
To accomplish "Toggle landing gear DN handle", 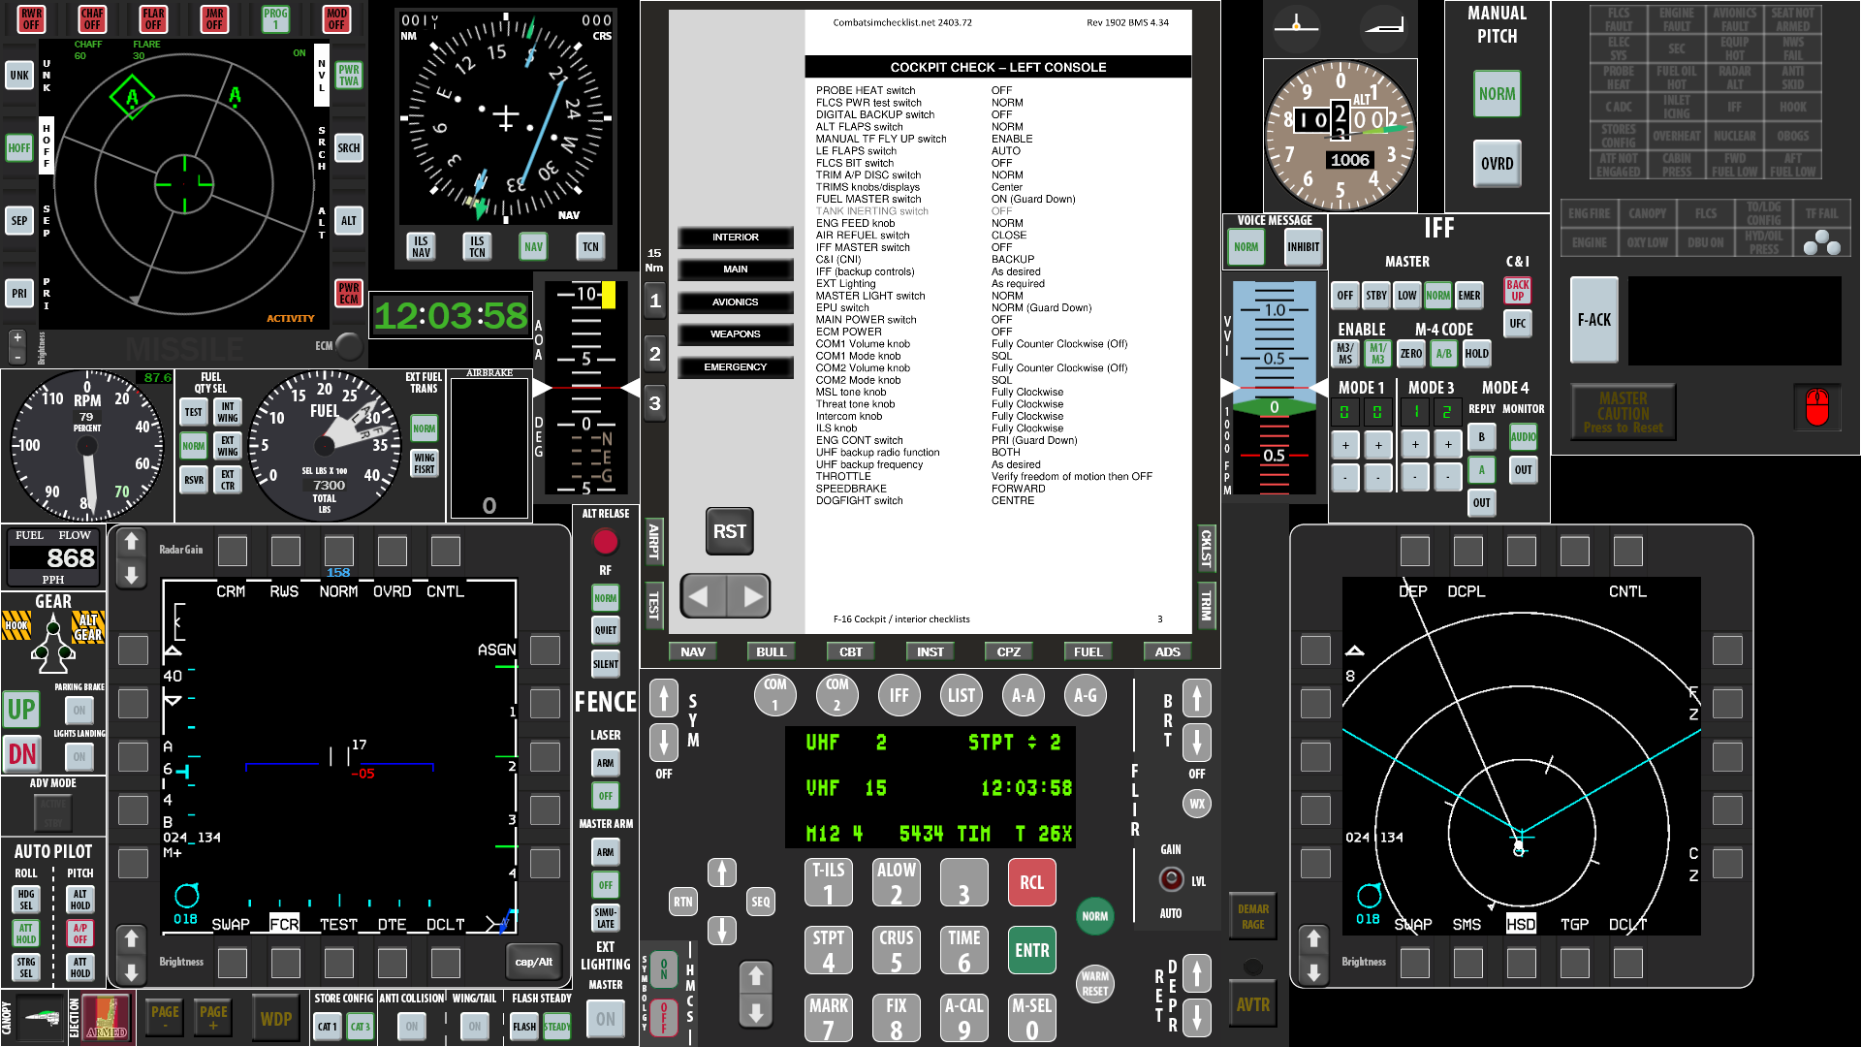I will point(22,753).
